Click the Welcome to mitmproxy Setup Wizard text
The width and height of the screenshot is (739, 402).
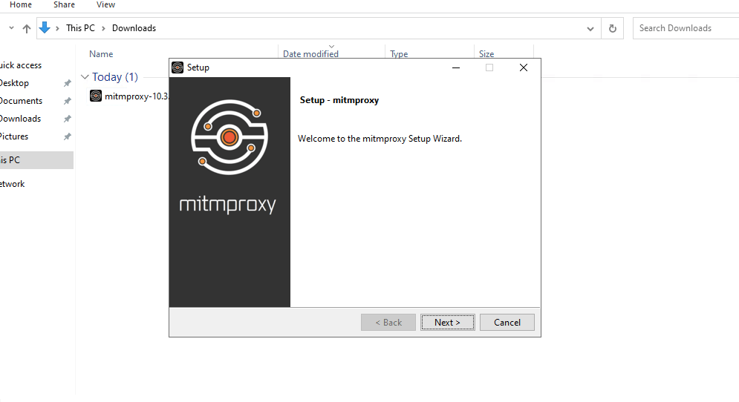point(380,139)
